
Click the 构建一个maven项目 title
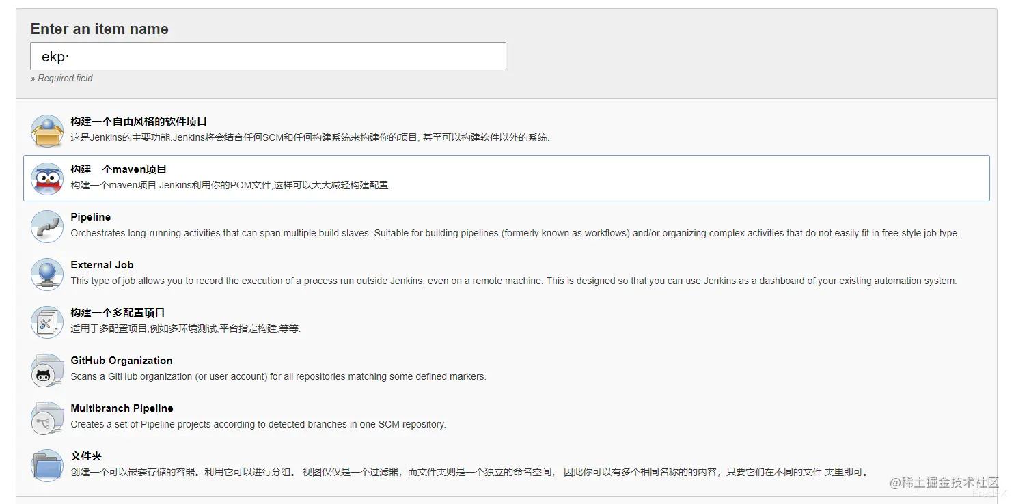[119, 169]
